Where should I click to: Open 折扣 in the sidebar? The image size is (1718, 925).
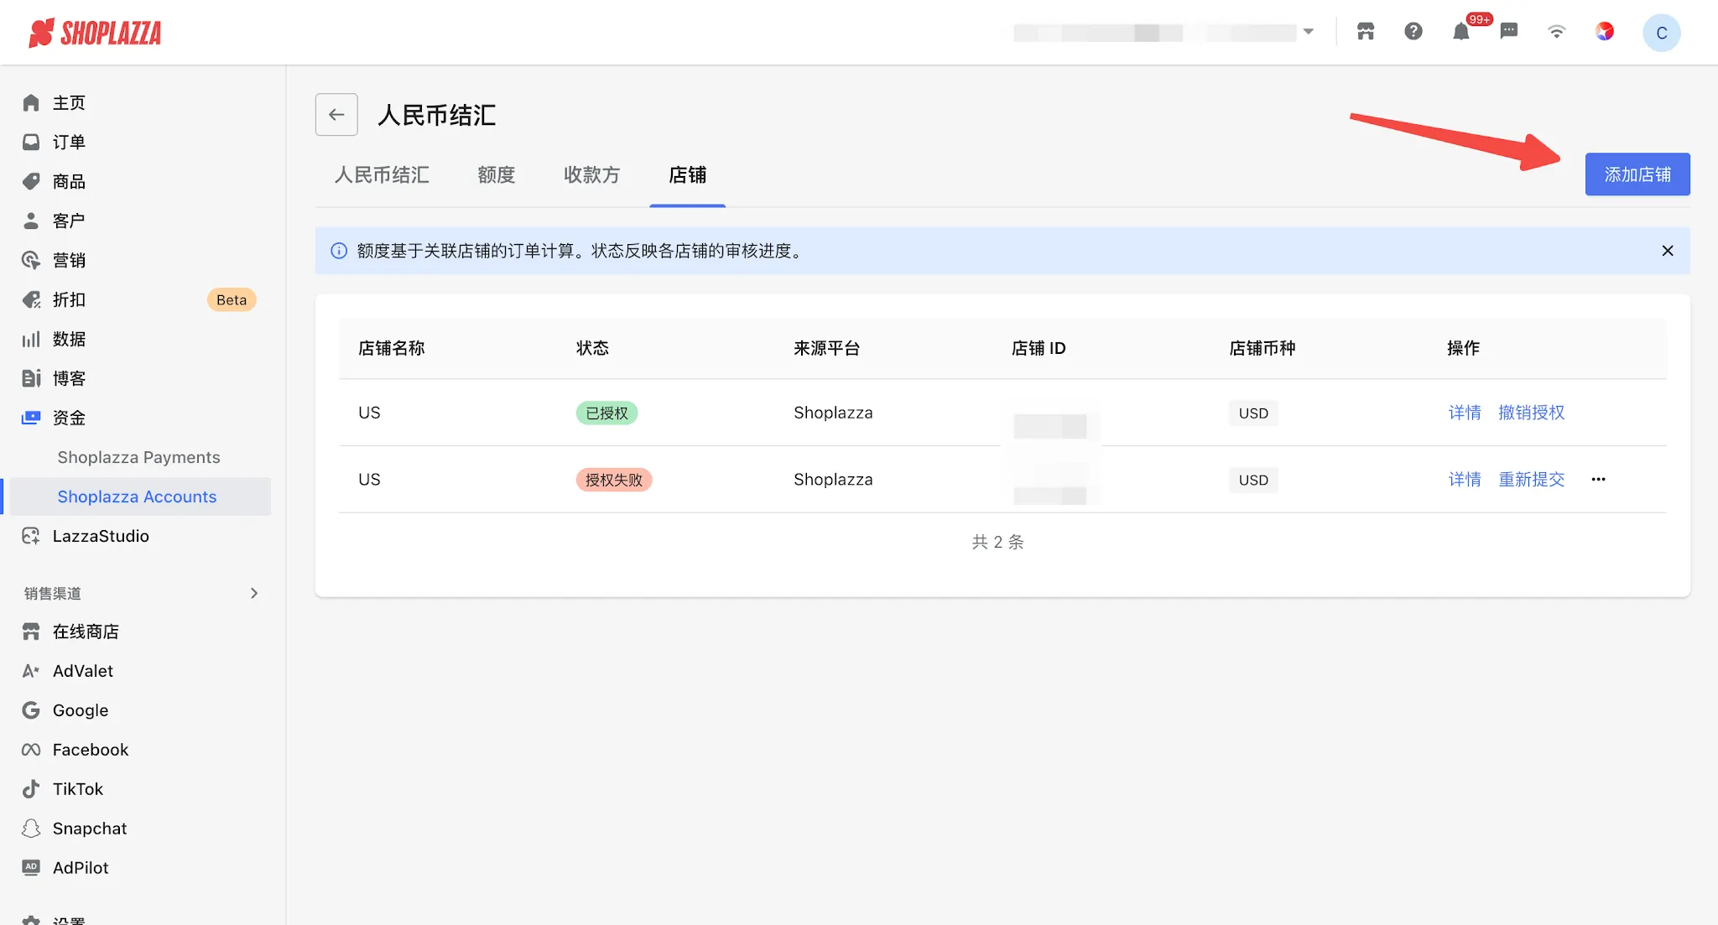pyautogui.click(x=70, y=299)
